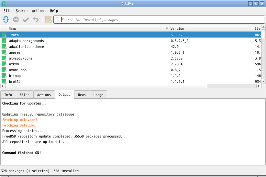Select the Output tab
Viewport: 266px width, 177px height.
coord(64,94)
